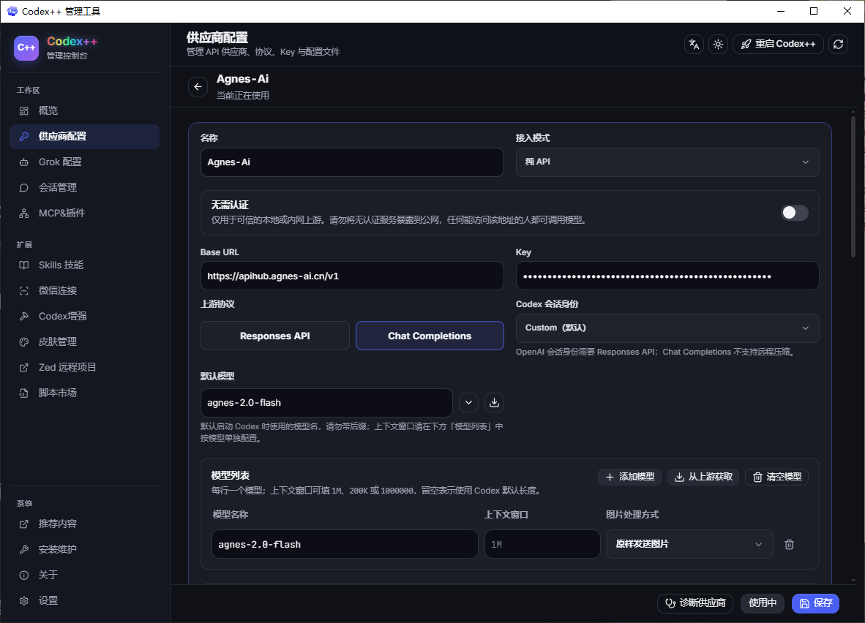Delete the agnes-2.0-flash model row with the trash icon

tap(790, 544)
